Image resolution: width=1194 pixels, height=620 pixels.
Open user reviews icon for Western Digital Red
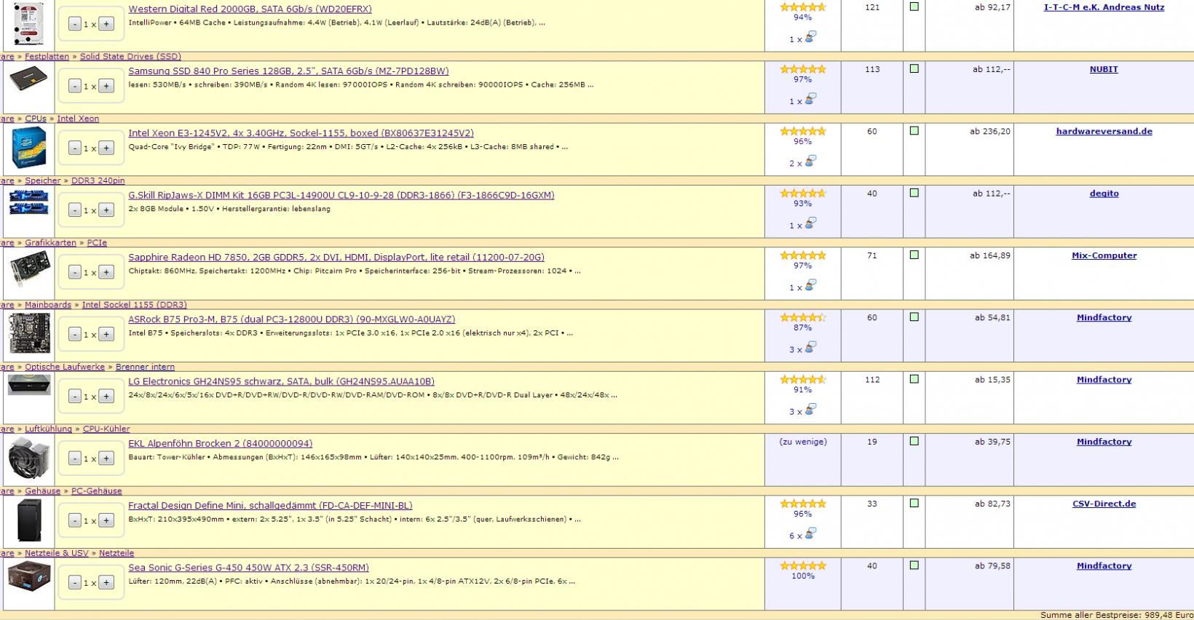click(x=811, y=36)
